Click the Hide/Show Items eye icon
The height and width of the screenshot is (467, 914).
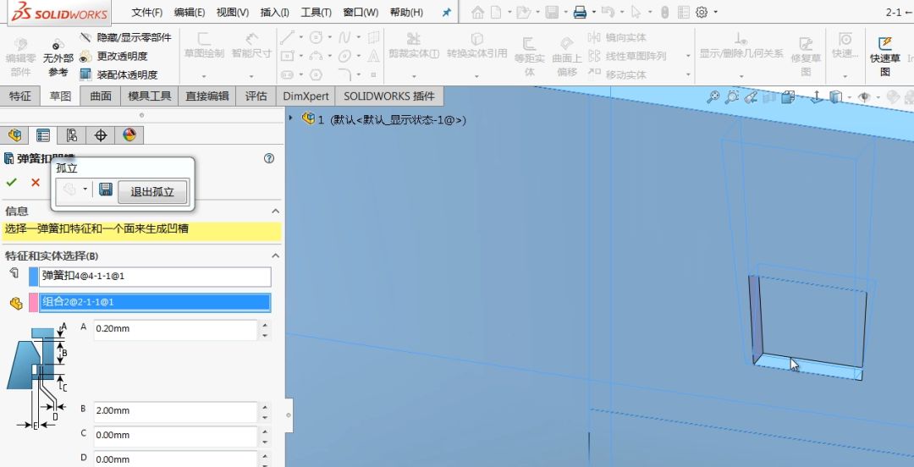[864, 96]
